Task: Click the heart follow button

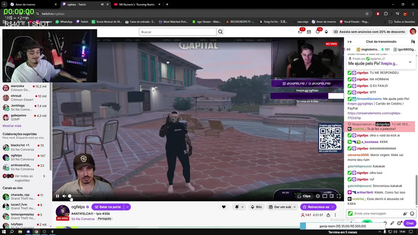Action: pyautogui.click(x=224, y=207)
